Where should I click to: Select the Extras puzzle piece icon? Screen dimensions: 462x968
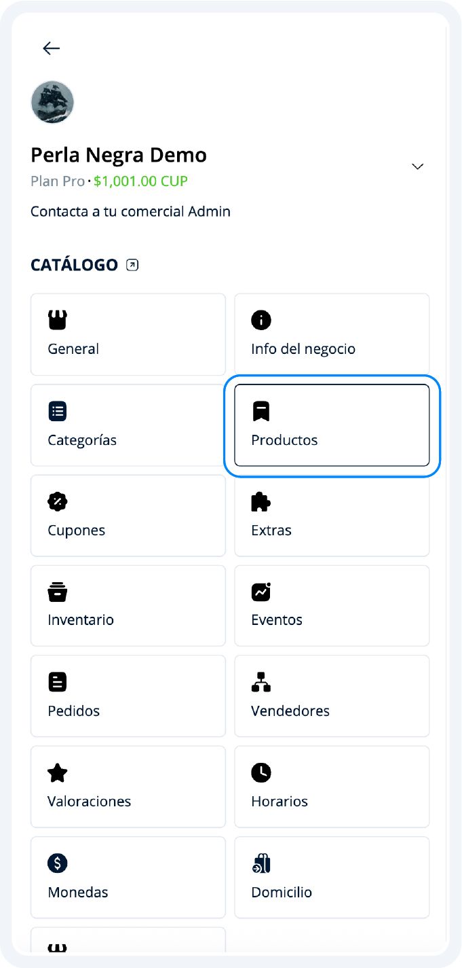pos(261,501)
